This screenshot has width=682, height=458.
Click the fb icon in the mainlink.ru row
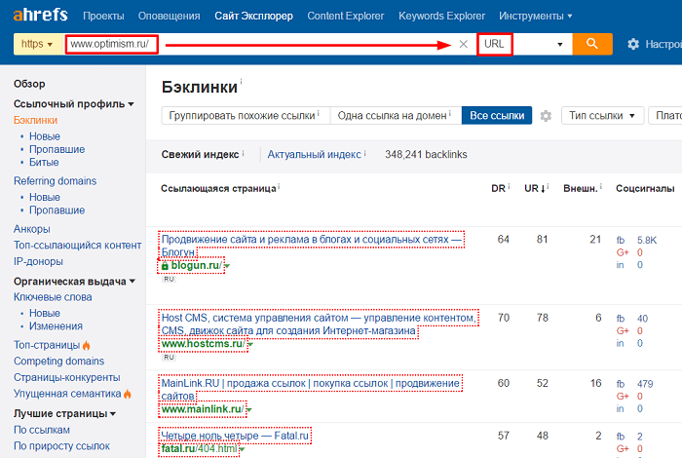(621, 384)
